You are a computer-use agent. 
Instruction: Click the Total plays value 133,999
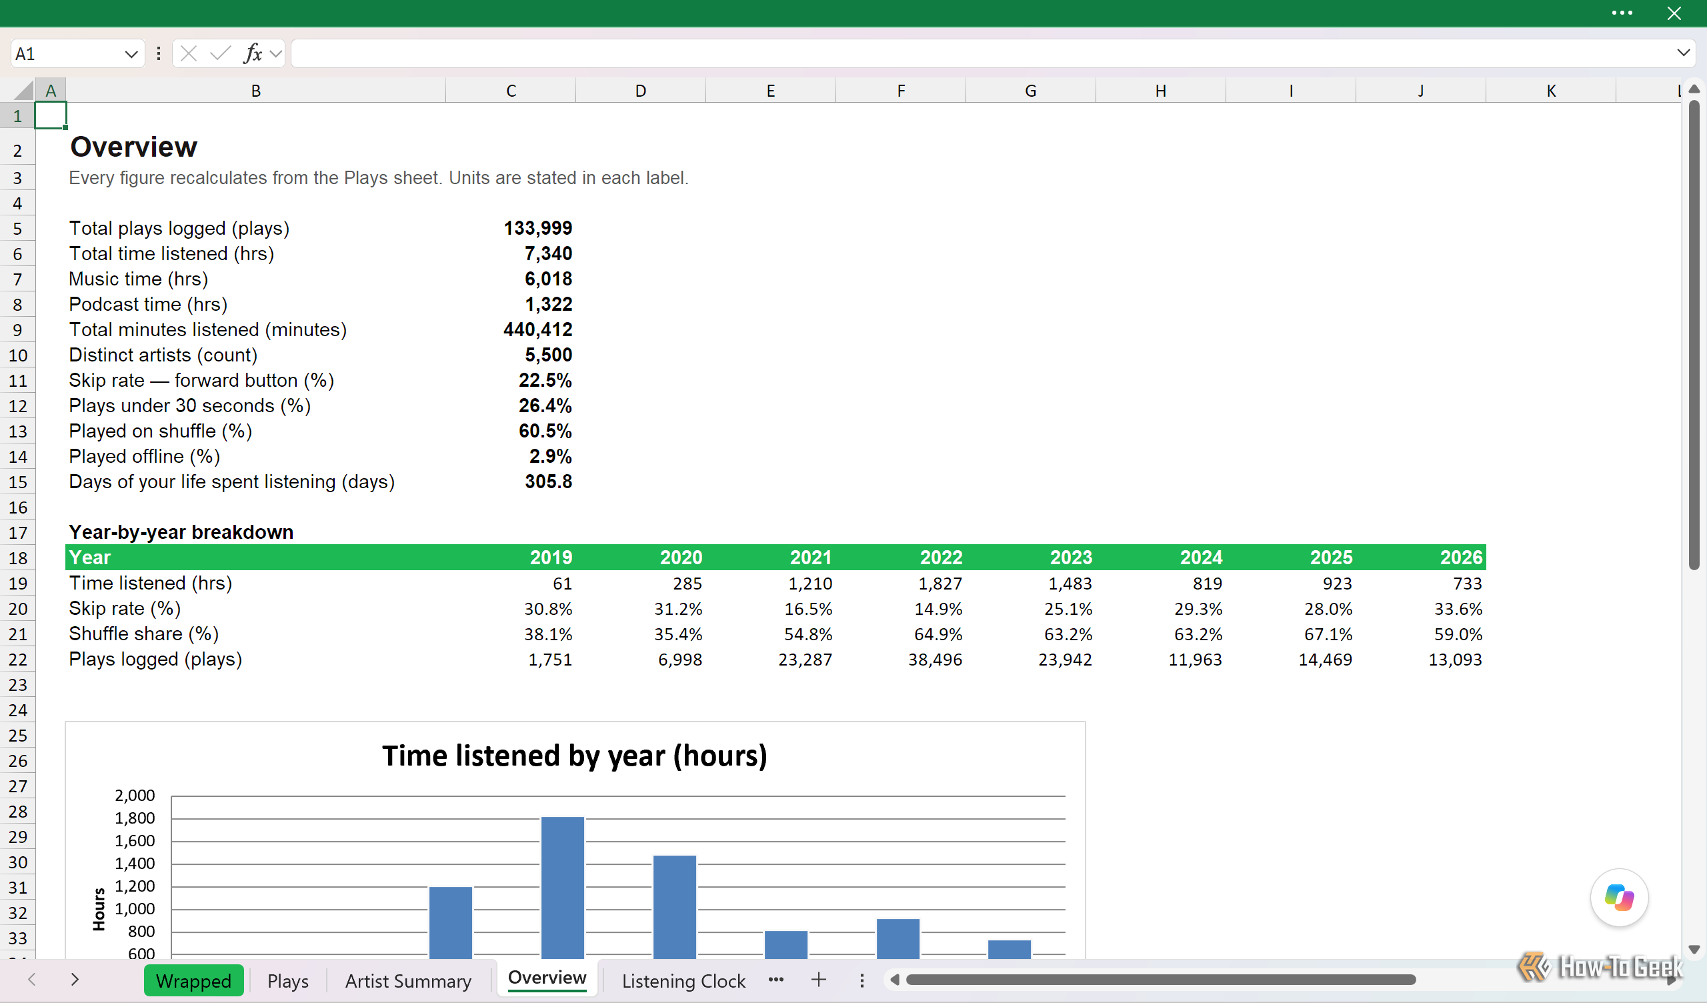point(538,228)
